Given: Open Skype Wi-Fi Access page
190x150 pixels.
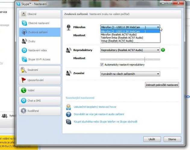Looking at the screenshot, I should click(40, 59).
